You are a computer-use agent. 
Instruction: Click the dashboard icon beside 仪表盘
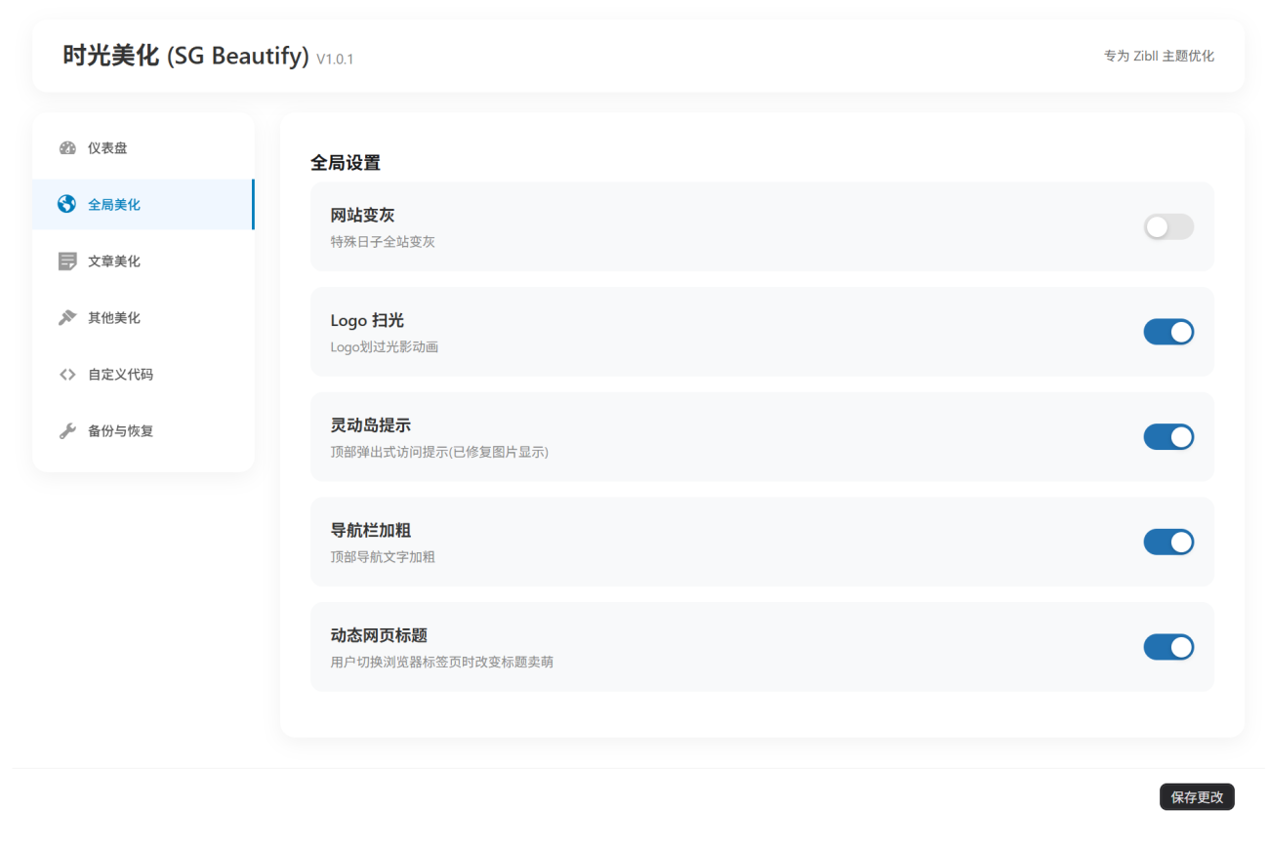[x=66, y=147]
